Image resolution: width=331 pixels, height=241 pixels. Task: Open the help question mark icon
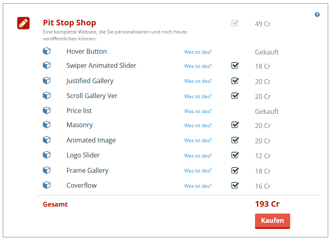[x=317, y=15]
